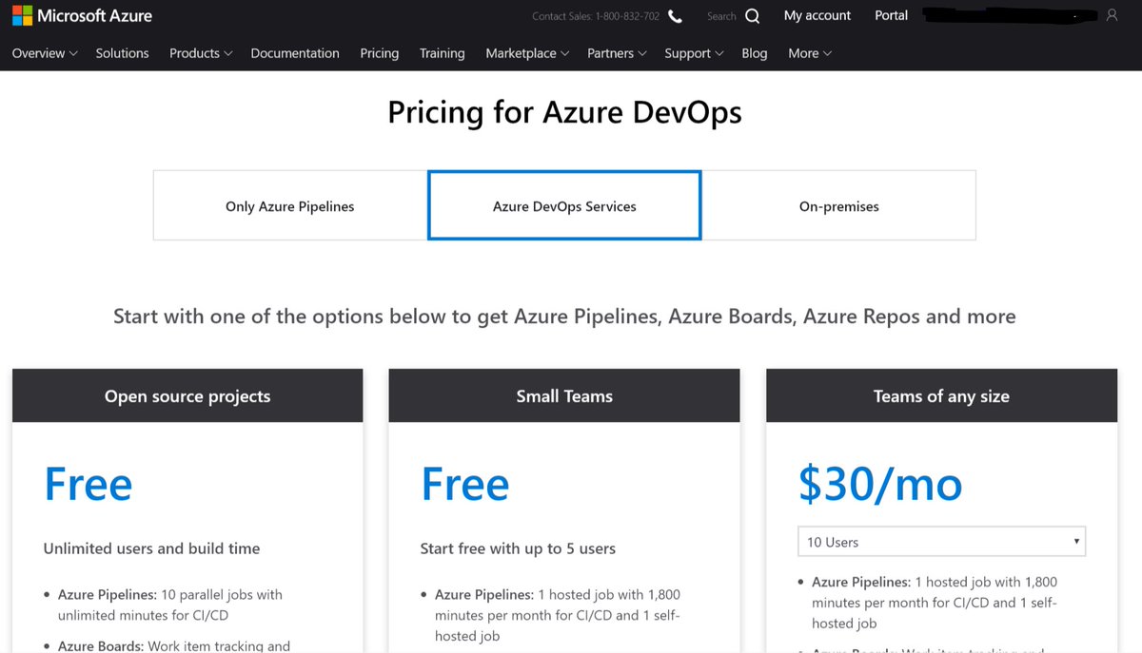This screenshot has height=653, width=1142.
Task: Expand the Products dropdown
Action: 201,53
